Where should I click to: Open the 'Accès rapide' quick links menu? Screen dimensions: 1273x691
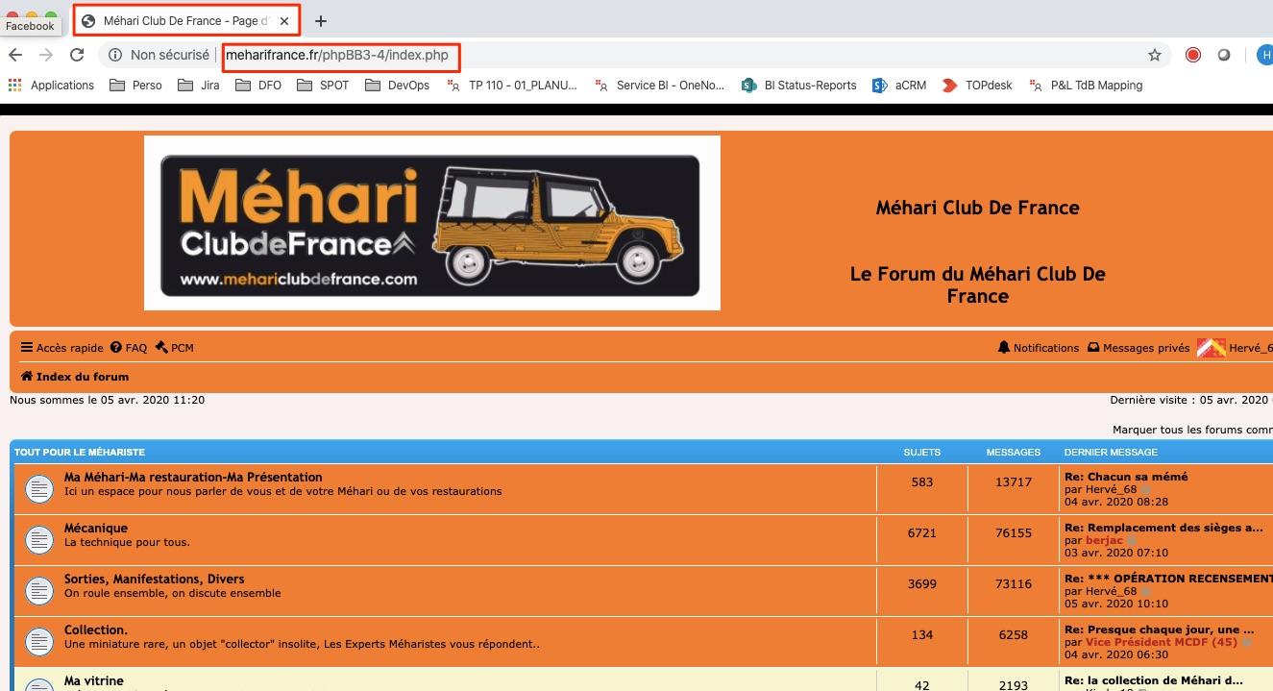[x=61, y=348]
